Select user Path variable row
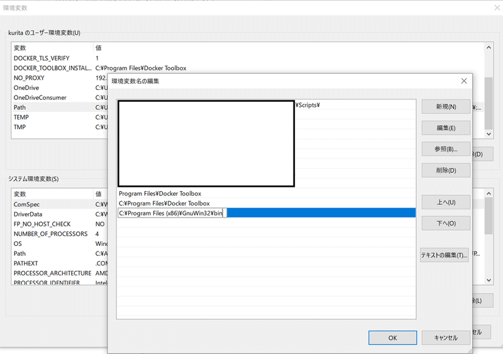 (x=60, y=107)
